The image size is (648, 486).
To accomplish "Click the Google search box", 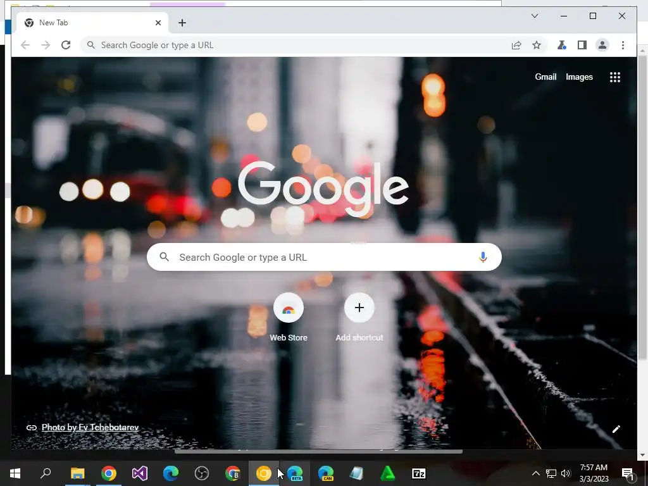I will [324, 257].
